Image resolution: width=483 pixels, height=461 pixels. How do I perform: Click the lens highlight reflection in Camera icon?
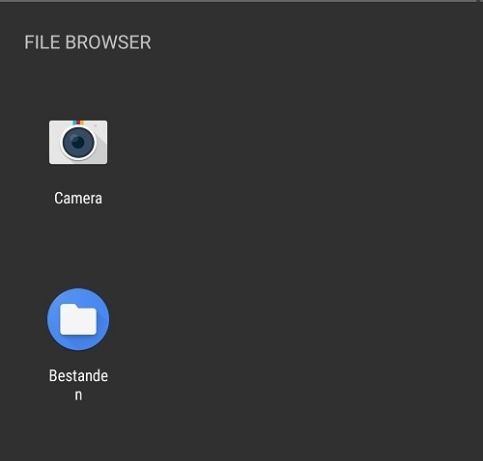pyautogui.click(x=74, y=139)
